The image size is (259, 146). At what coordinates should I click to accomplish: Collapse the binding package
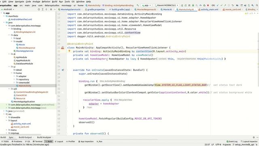pyautogui.click(x=9, y=29)
